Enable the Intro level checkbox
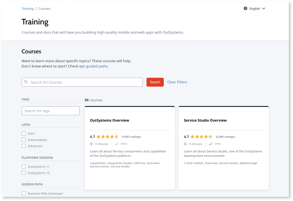The image size is (293, 201). pos(24,134)
